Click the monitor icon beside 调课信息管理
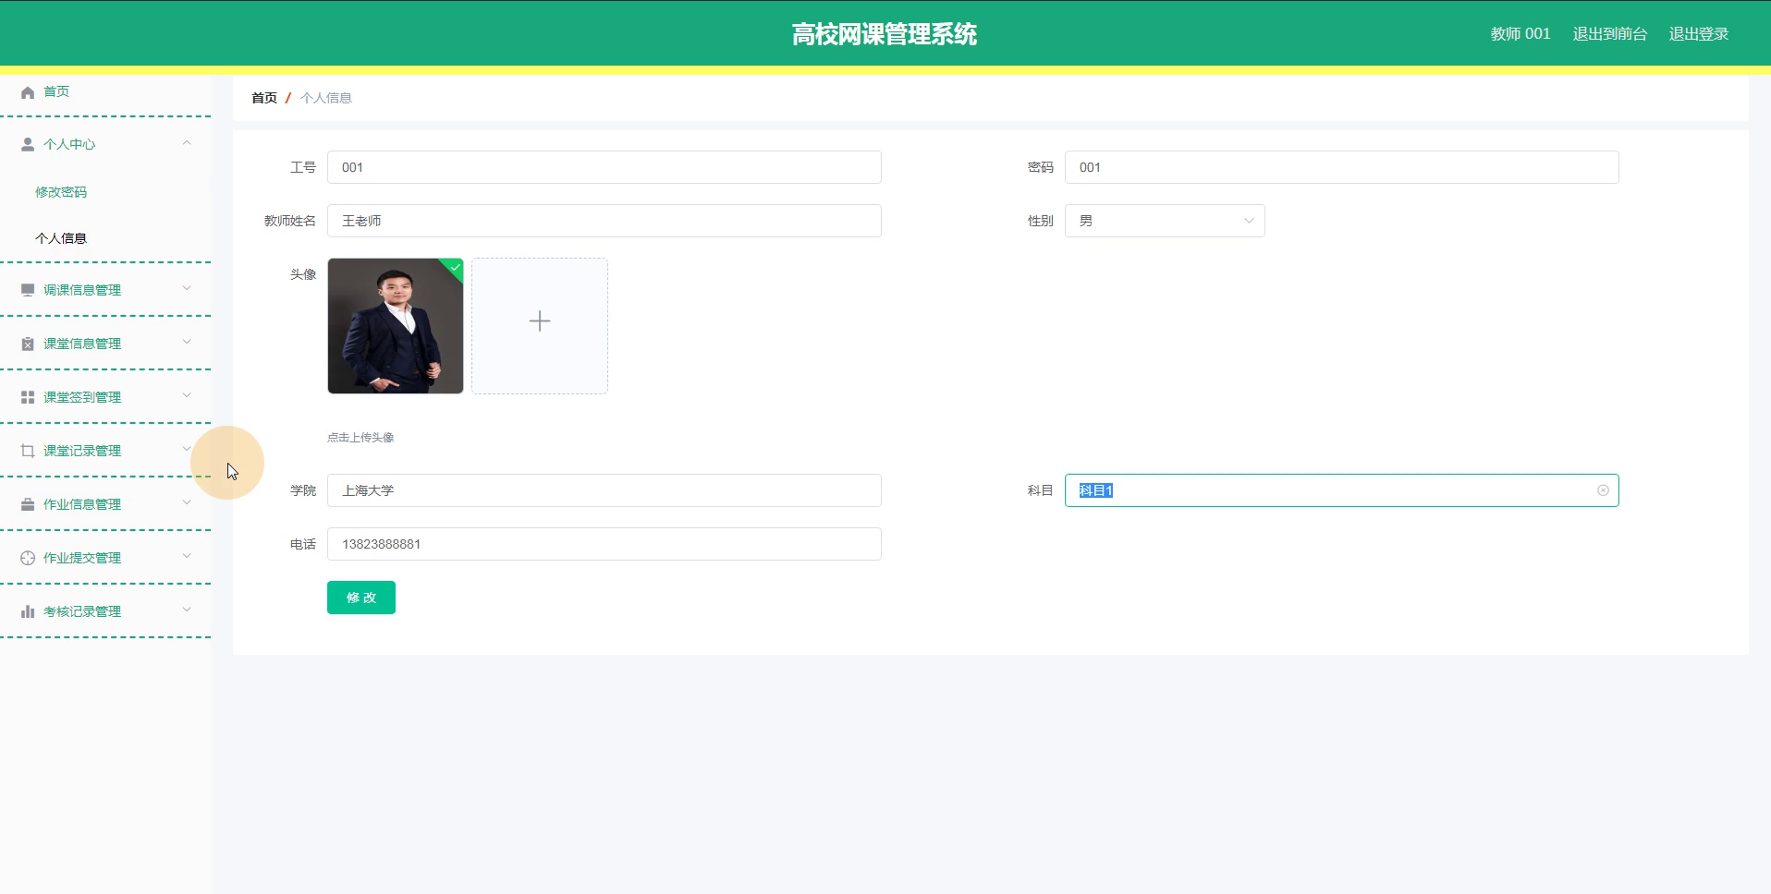This screenshot has height=894, width=1771. [28, 290]
